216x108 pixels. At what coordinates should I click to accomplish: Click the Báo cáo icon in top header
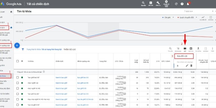151,4
